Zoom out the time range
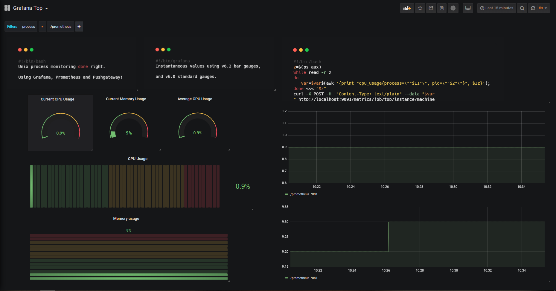 [x=522, y=8]
